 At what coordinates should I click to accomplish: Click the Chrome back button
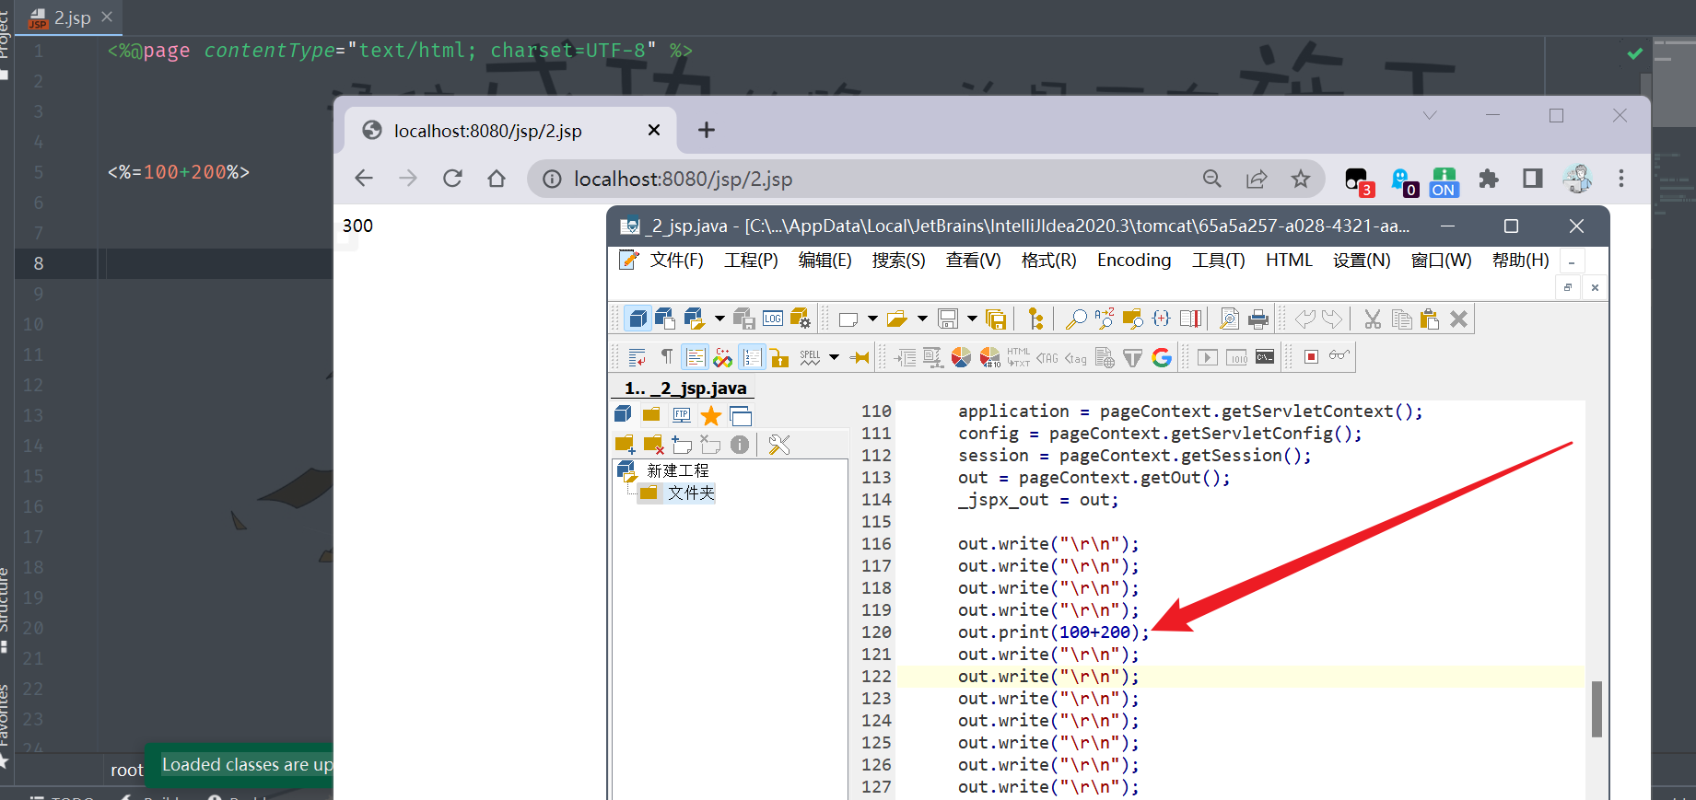point(364,179)
